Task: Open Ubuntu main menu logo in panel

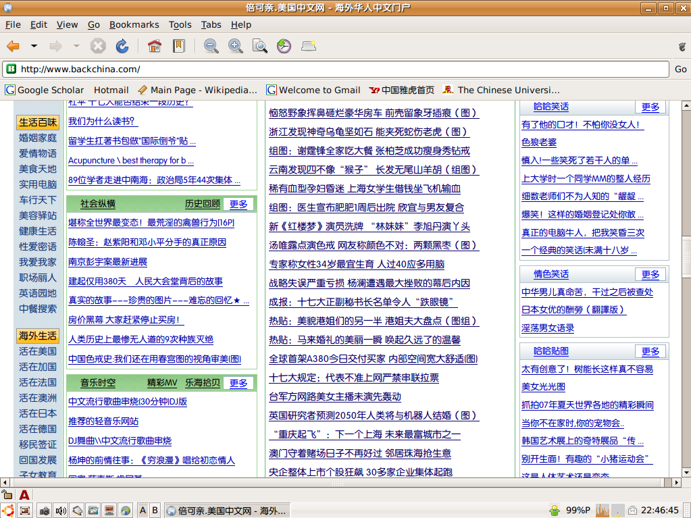Action: (x=8, y=511)
